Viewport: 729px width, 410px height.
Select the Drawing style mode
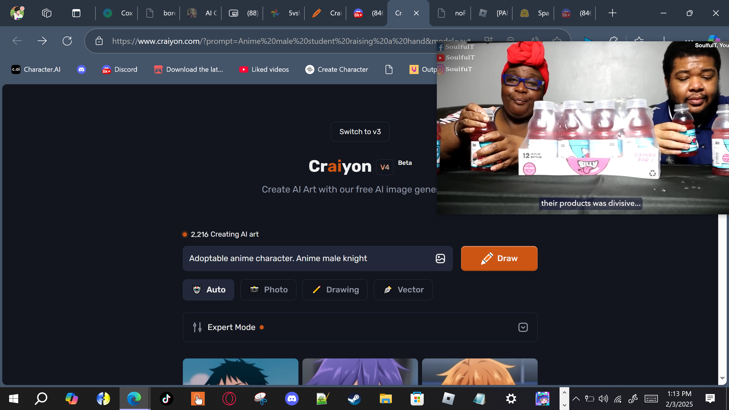pyautogui.click(x=335, y=290)
